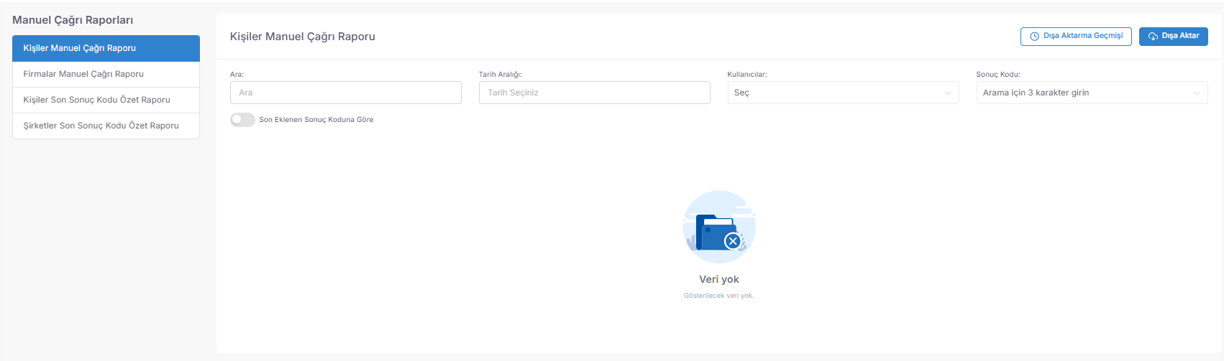Click the Manuel Çağrı Raporları sidebar heading

point(73,20)
